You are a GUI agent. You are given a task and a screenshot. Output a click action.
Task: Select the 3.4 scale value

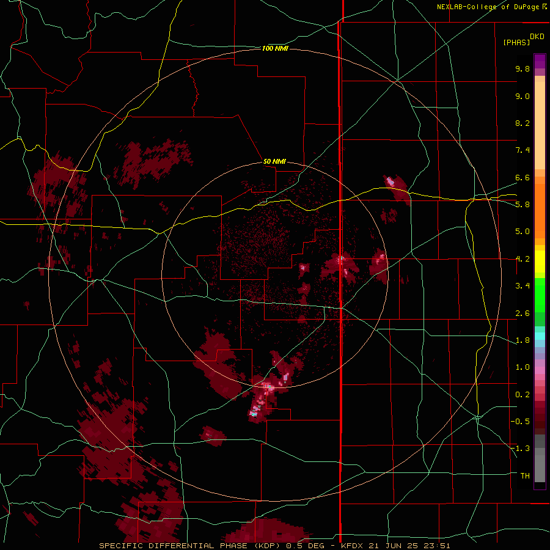click(522, 285)
